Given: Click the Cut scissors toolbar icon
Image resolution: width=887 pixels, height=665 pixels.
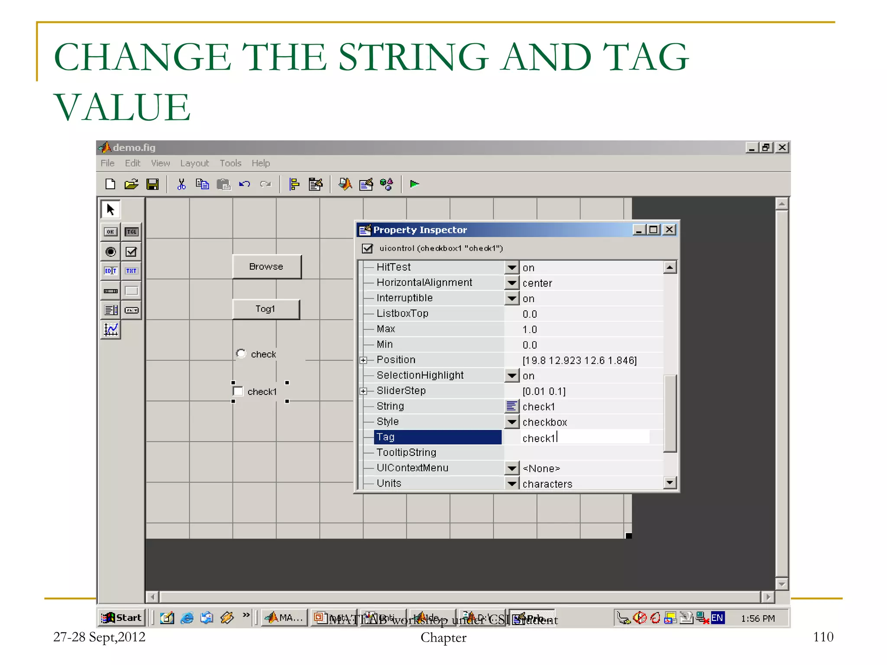Looking at the screenshot, I should click(181, 185).
